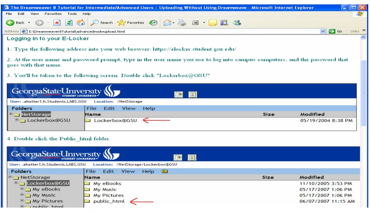This screenshot has width=370, height=215.
Task: Click My Pictures folder in file list
Action: click(x=109, y=195)
